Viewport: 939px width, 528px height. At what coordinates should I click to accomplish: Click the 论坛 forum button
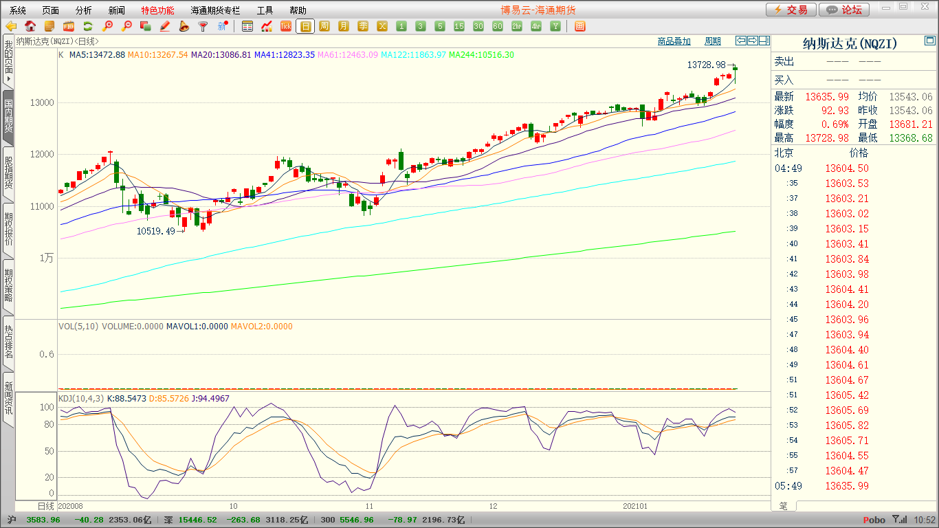pyautogui.click(x=845, y=10)
